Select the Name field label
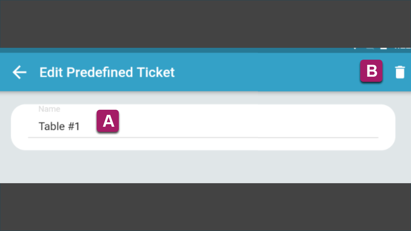Screen dimensions: 411x231 tap(49, 109)
